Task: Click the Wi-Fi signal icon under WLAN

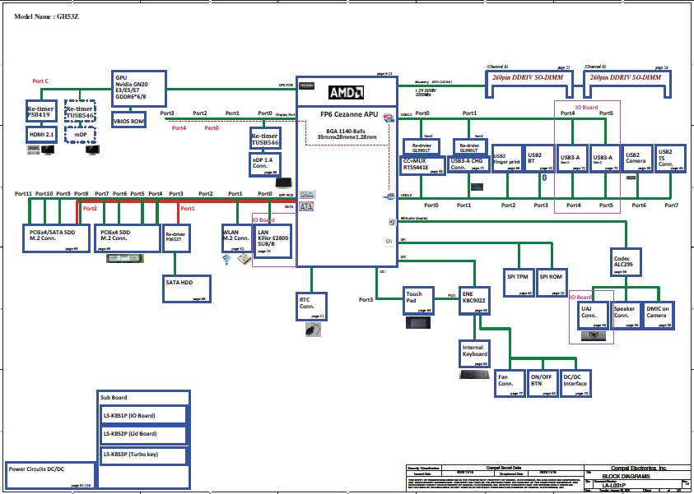Action: point(226,260)
